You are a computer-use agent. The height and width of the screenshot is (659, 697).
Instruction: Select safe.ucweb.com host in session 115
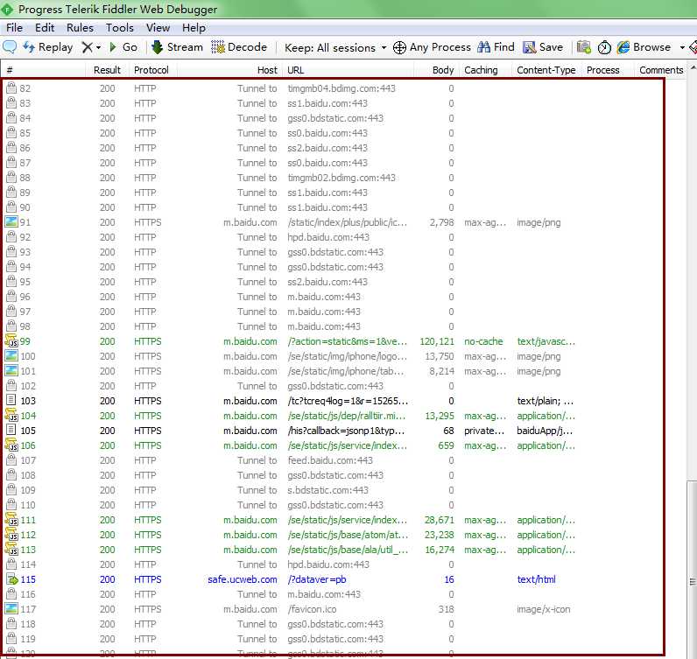click(243, 579)
